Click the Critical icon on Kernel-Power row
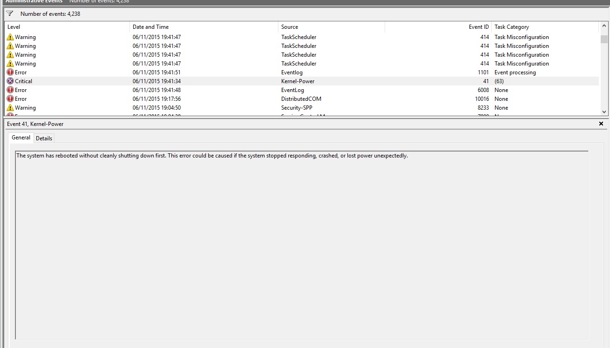 10,81
